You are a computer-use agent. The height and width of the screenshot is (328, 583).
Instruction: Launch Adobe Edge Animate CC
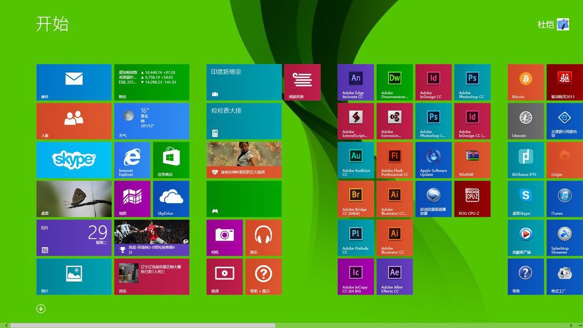point(356,82)
